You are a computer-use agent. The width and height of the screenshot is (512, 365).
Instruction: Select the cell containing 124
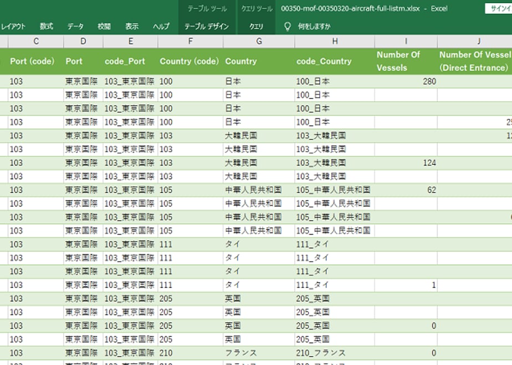pyautogui.click(x=406, y=163)
